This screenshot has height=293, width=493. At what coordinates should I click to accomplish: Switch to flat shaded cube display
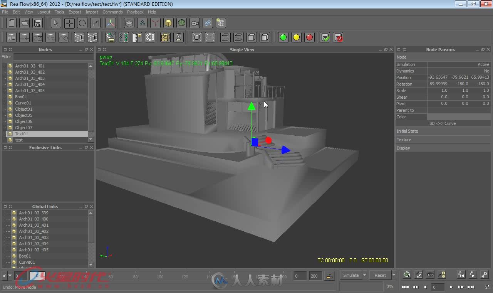(x=252, y=37)
